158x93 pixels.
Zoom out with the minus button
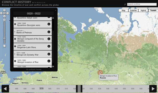click(x=4, y=46)
